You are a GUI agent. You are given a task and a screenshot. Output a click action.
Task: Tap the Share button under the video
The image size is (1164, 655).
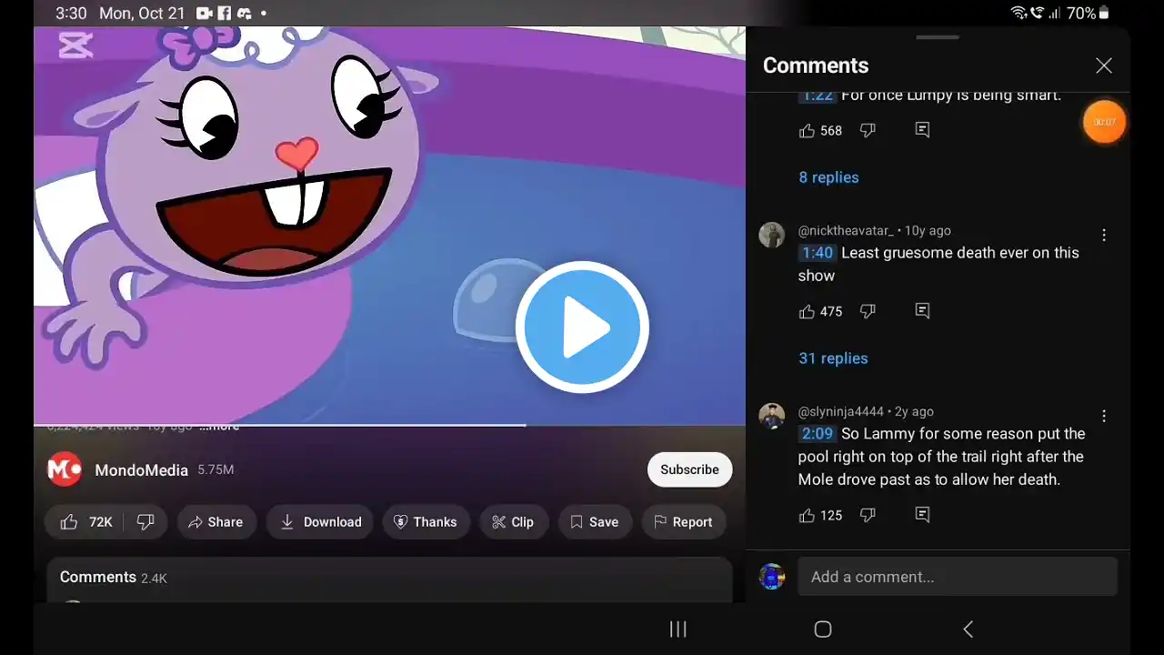coord(216,522)
